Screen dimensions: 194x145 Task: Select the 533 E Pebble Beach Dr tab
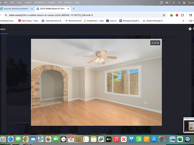click(x=53, y=9)
